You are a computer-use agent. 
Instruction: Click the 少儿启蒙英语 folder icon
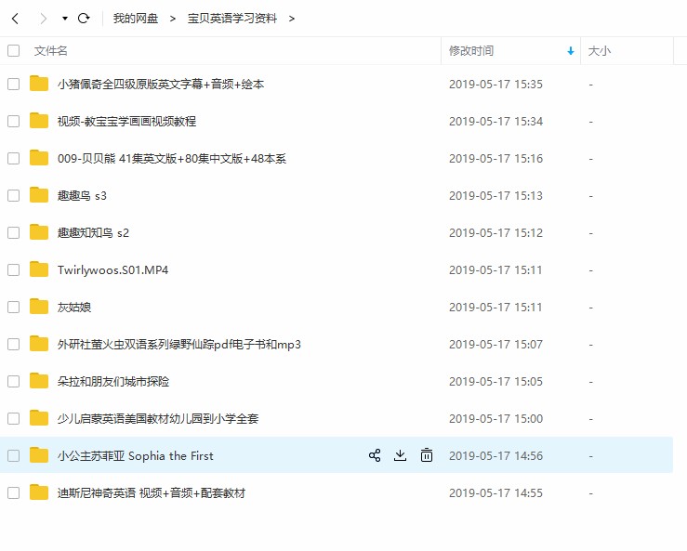point(39,418)
